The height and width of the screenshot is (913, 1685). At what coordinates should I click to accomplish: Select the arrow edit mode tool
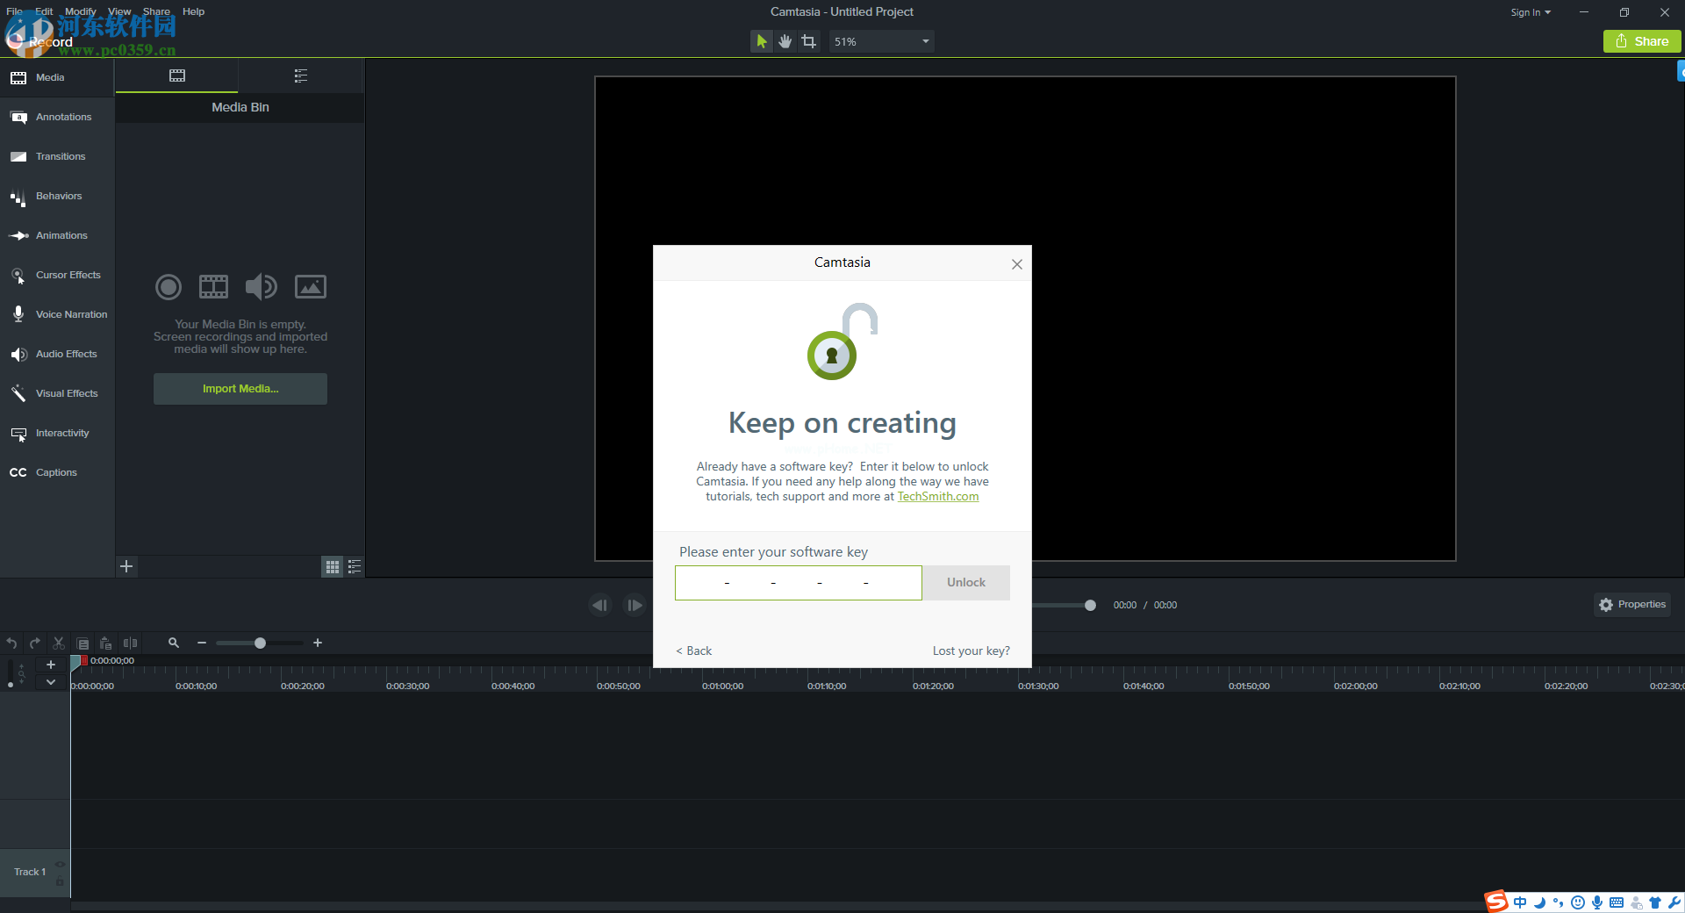[x=761, y=41]
